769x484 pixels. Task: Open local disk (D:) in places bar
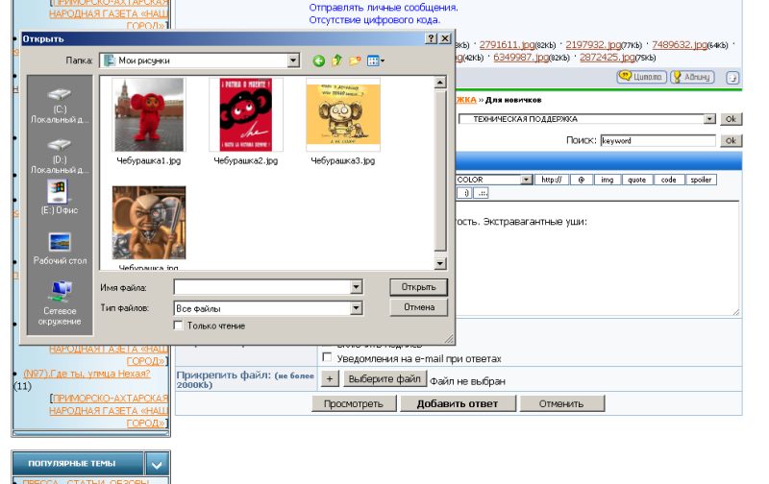coord(60,157)
